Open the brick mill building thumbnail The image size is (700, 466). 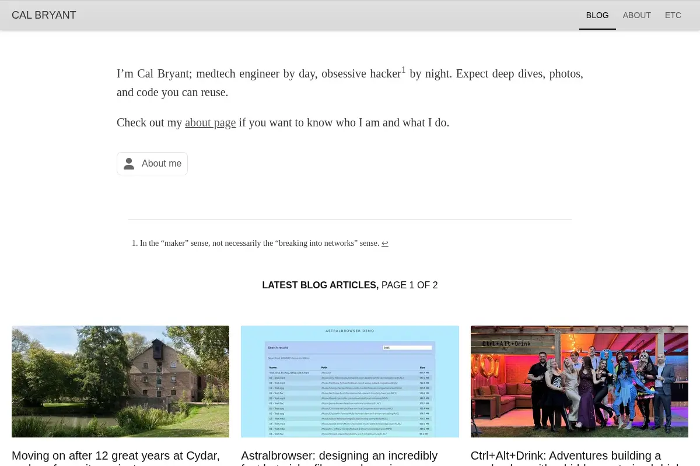click(x=120, y=382)
